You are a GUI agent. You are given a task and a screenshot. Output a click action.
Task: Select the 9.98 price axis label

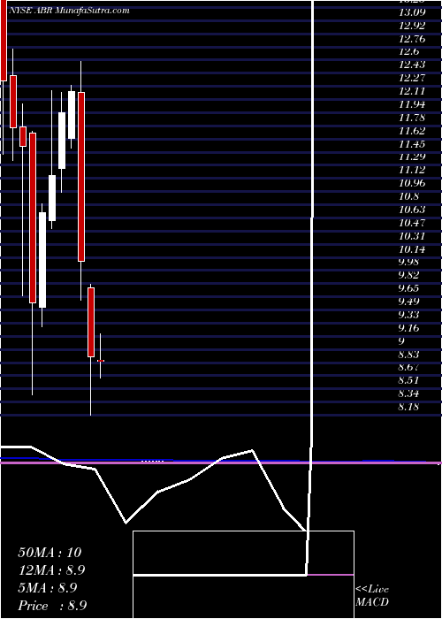[408, 263]
